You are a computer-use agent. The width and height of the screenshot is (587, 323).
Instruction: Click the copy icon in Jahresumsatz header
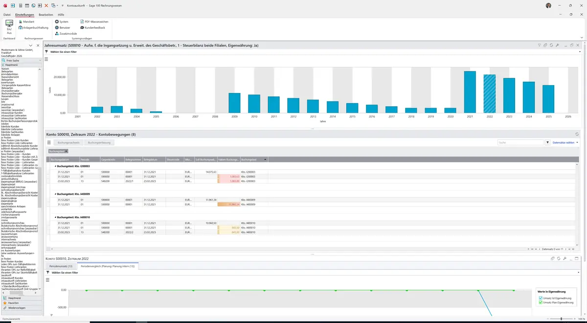click(545, 45)
